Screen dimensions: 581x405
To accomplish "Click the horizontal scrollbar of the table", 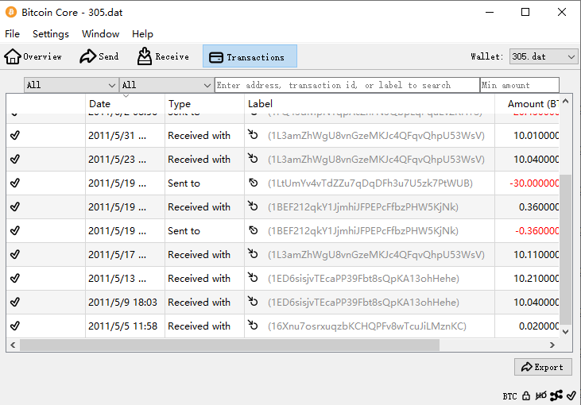I will point(230,345).
